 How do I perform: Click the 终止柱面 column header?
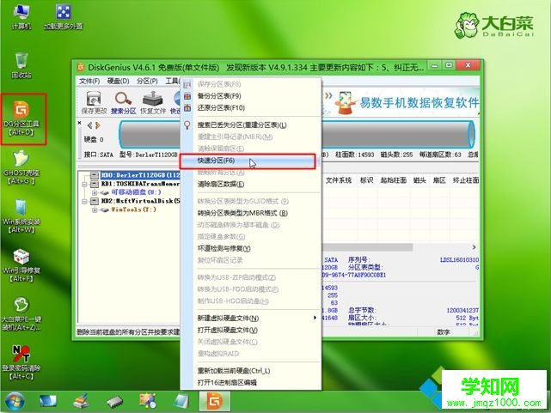pyautogui.click(x=465, y=180)
